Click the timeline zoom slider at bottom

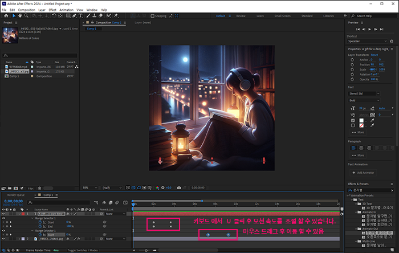146,251
